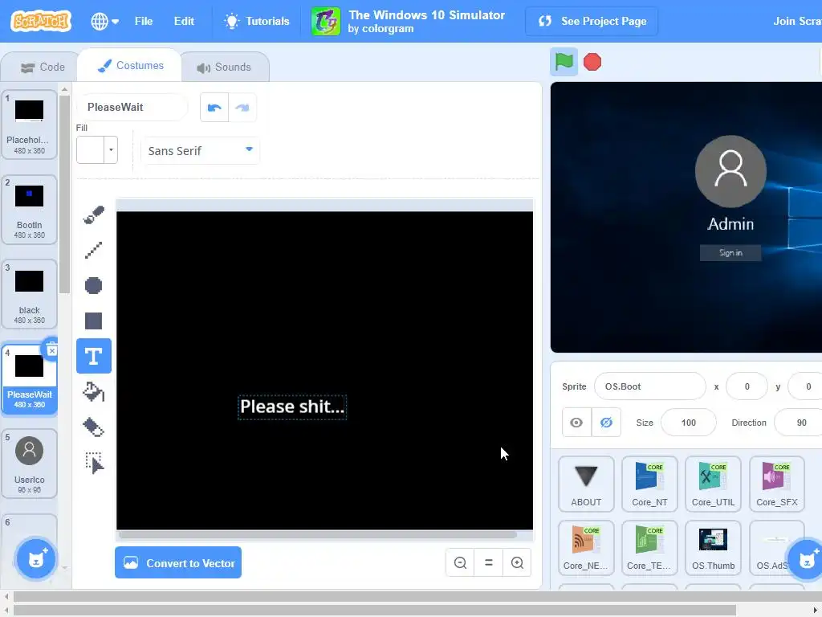Screen dimensions: 822x617
Task: Open Tutorials
Action: 256,22
